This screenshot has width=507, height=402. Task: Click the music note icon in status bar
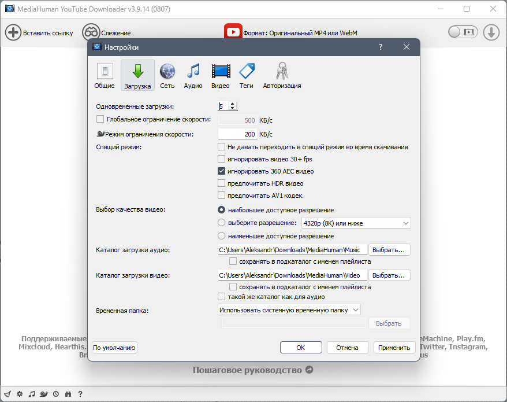[x=32, y=394]
